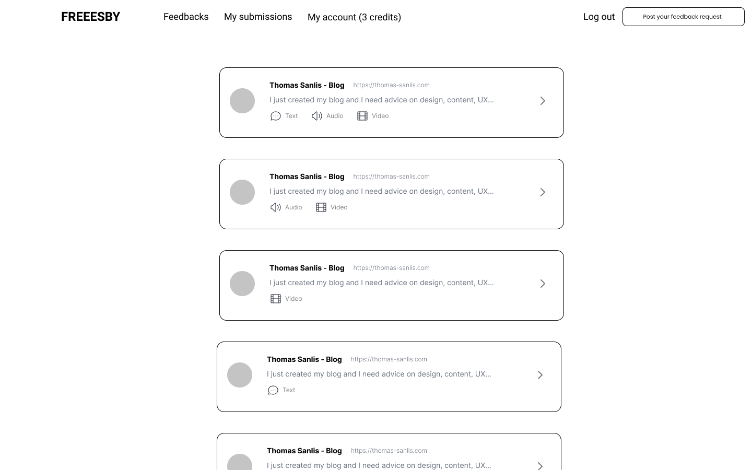Image resolution: width=752 pixels, height=470 pixels.
Task: Click the Video film icon in first card
Action: [x=362, y=116]
